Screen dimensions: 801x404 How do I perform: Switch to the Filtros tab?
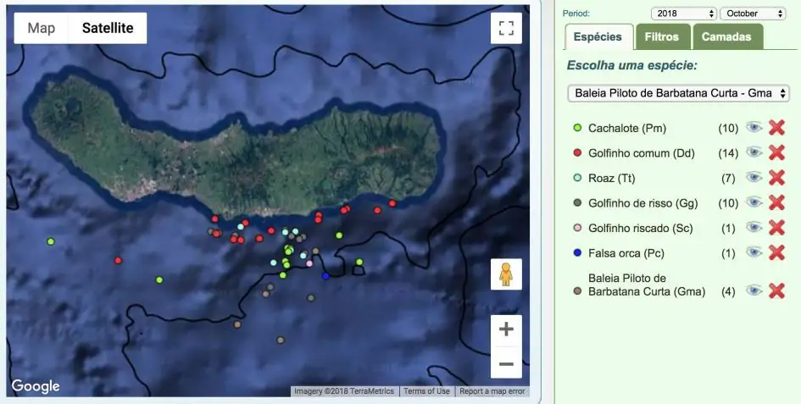(661, 37)
